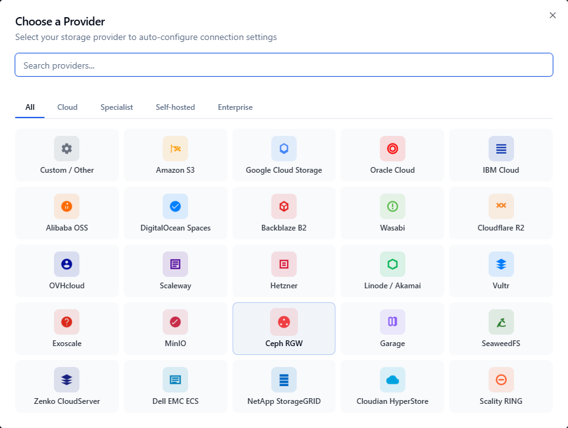Close the Choose a Provider dialog
This screenshot has height=428, width=568.
pos(552,15)
